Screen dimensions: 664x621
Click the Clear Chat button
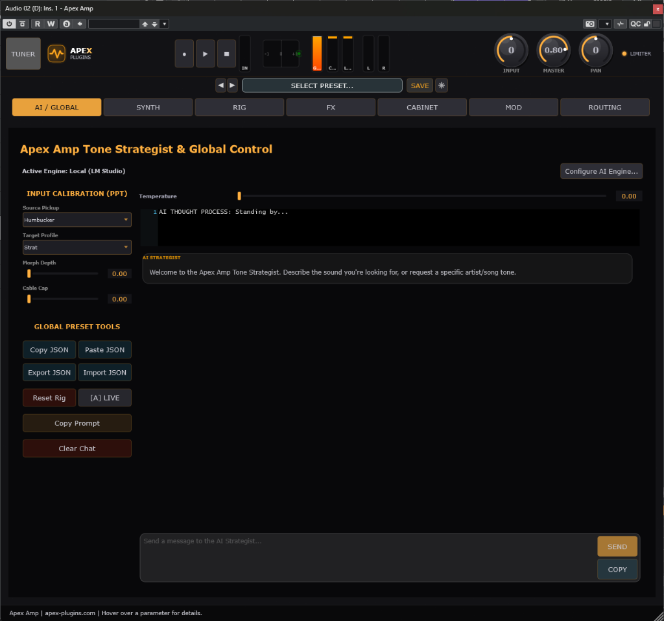(x=77, y=449)
